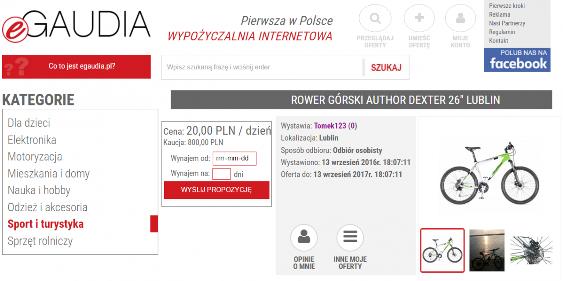Click the WYŚLIJ PROPOZYCJĘ button
The image size is (563, 281).
216,190
